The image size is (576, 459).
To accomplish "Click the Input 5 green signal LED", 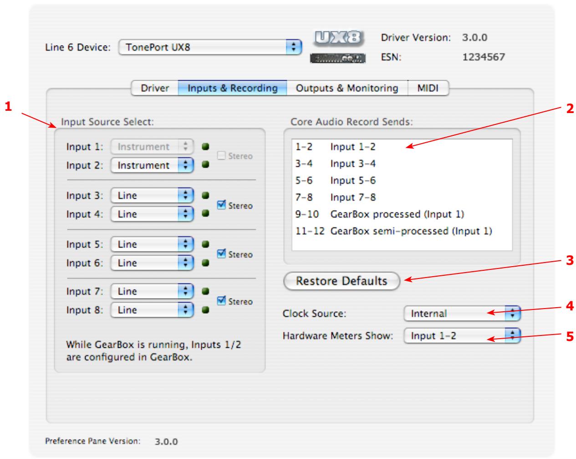I will [205, 244].
